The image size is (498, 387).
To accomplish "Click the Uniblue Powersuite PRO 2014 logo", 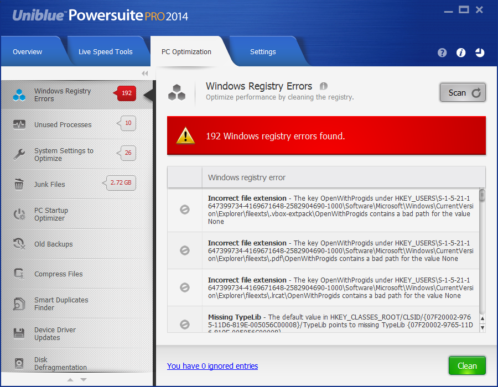I will coord(100,15).
